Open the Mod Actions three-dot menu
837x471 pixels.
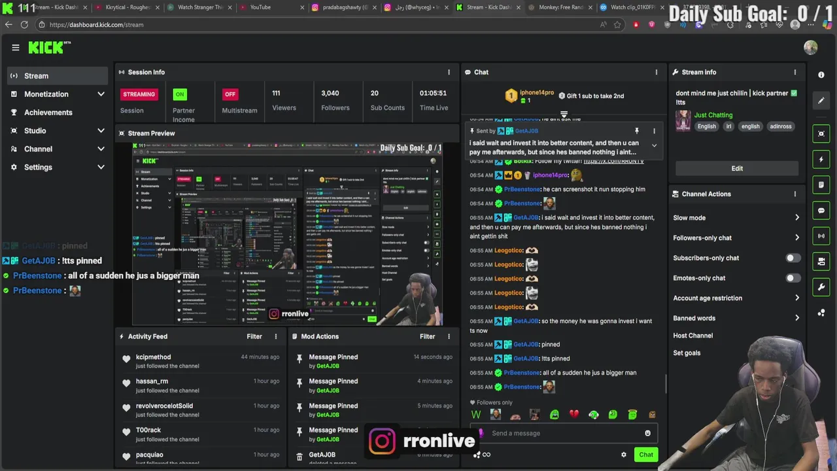click(449, 336)
